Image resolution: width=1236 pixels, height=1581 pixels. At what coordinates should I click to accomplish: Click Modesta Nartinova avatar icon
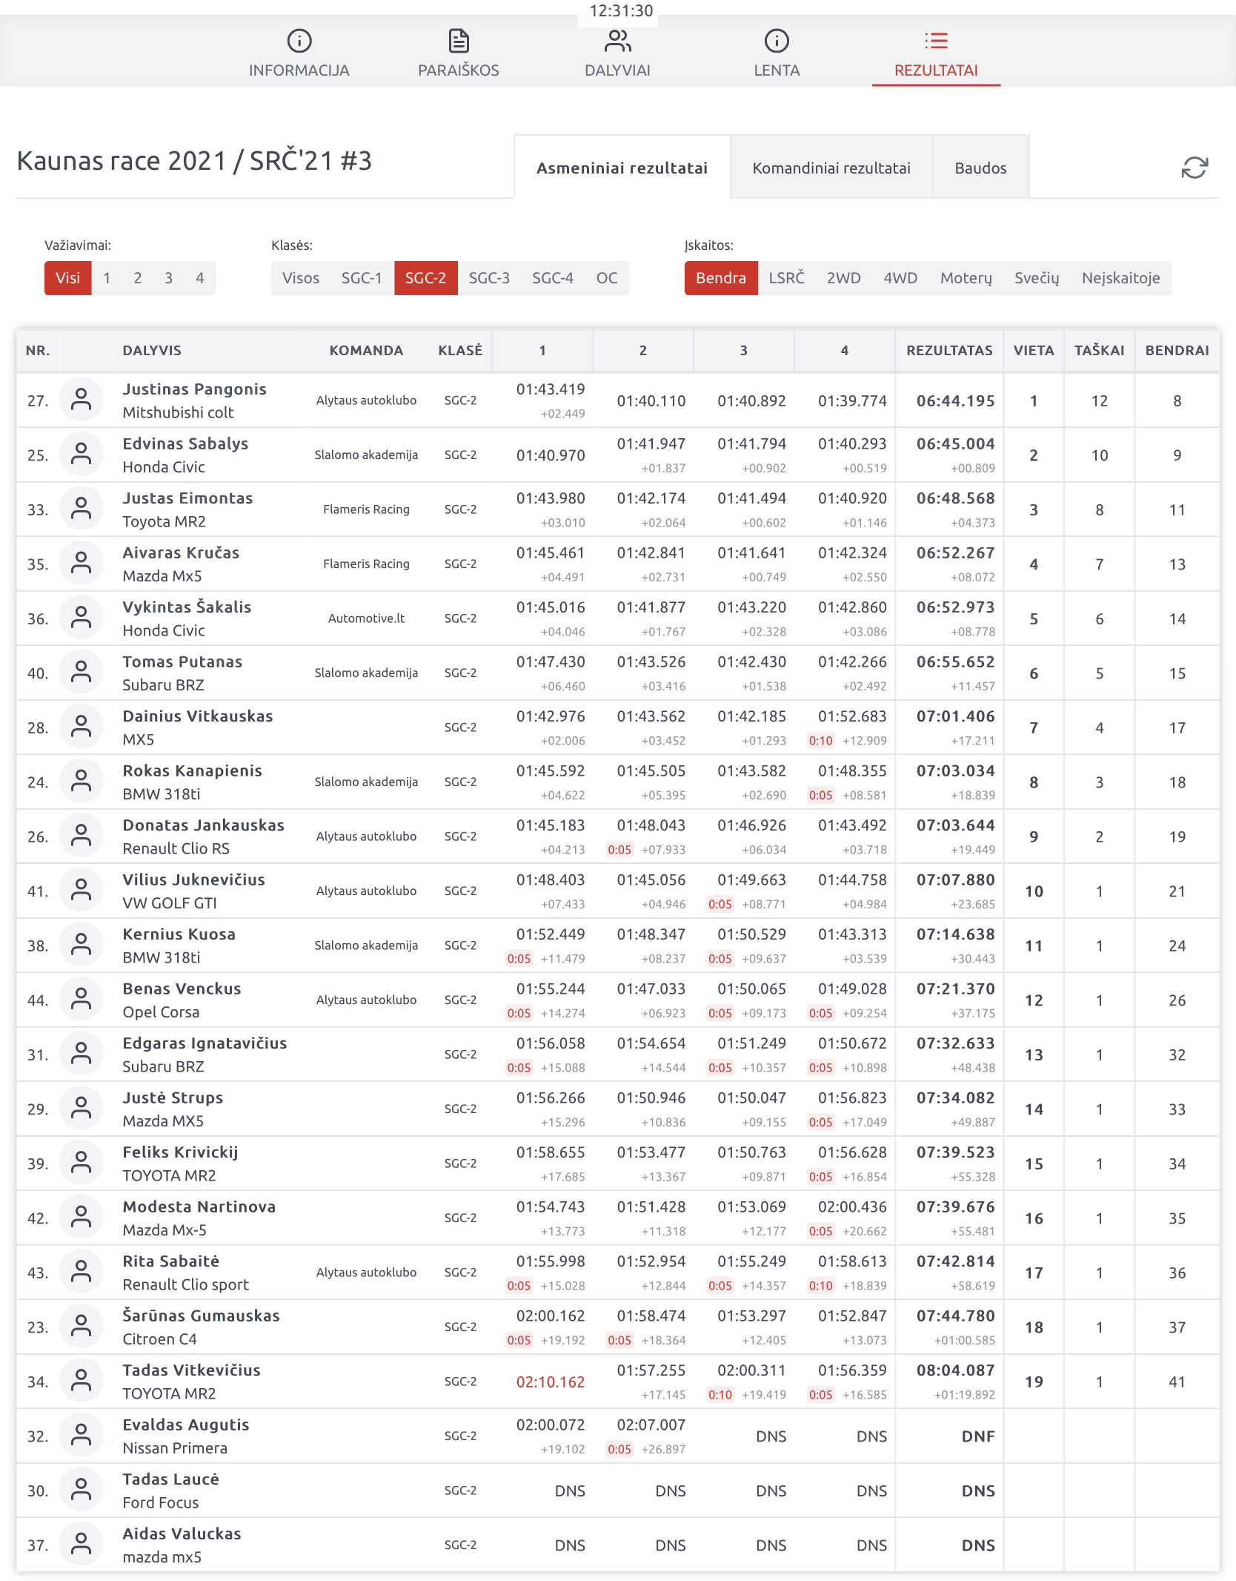point(81,1218)
